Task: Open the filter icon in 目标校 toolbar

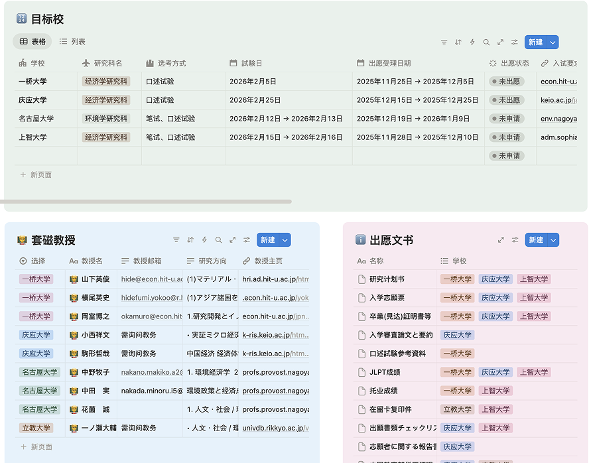Action: tap(444, 42)
